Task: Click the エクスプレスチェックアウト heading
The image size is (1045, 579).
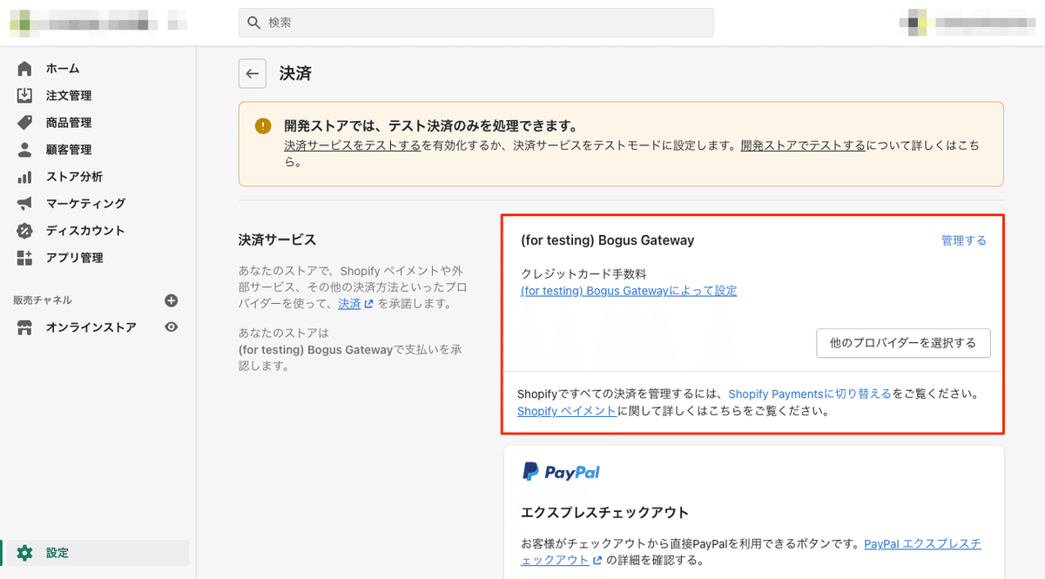Action: (x=605, y=512)
